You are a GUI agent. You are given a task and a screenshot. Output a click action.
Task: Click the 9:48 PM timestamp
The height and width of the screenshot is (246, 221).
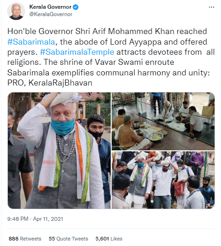pyautogui.click(x=18, y=219)
